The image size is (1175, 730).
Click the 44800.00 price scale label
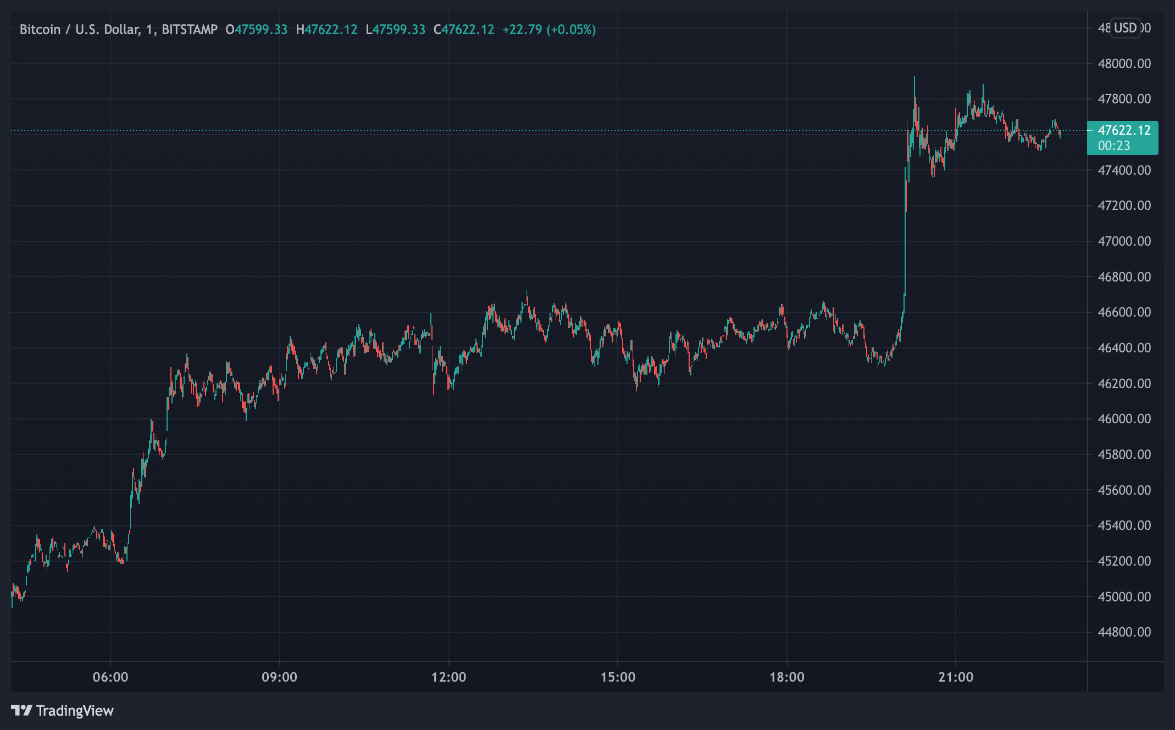click(1124, 632)
